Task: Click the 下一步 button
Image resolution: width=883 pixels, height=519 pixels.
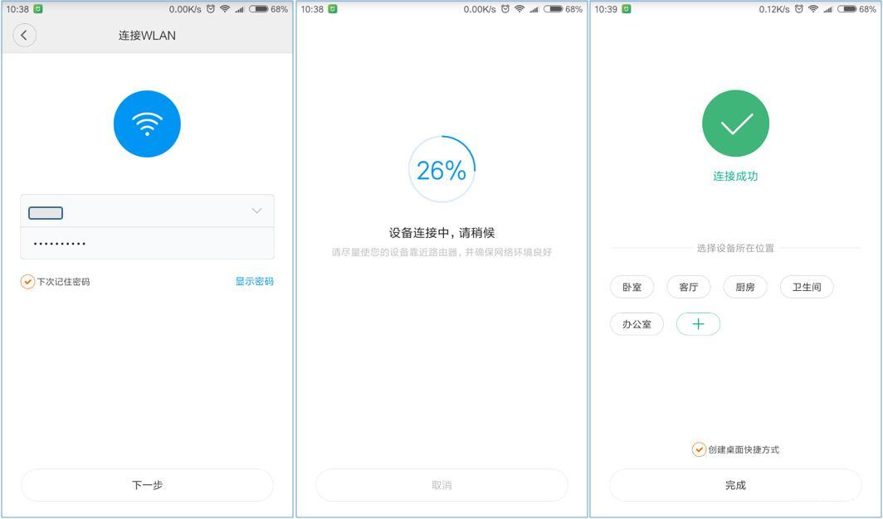Action: [x=147, y=485]
